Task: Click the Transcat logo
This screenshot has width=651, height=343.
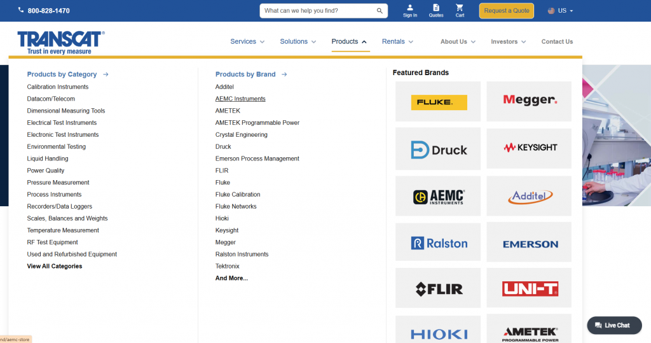Action: [61, 43]
